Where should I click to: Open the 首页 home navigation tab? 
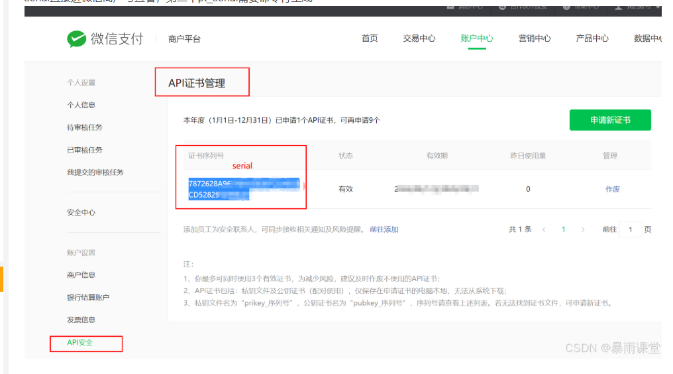point(370,38)
